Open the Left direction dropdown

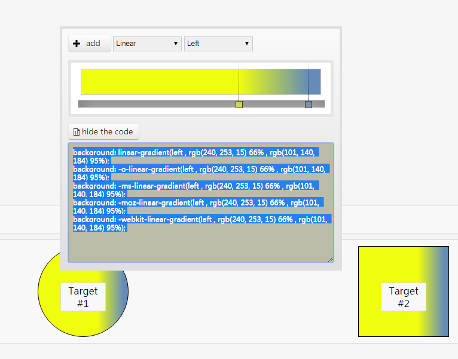pyautogui.click(x=218, y=44)
